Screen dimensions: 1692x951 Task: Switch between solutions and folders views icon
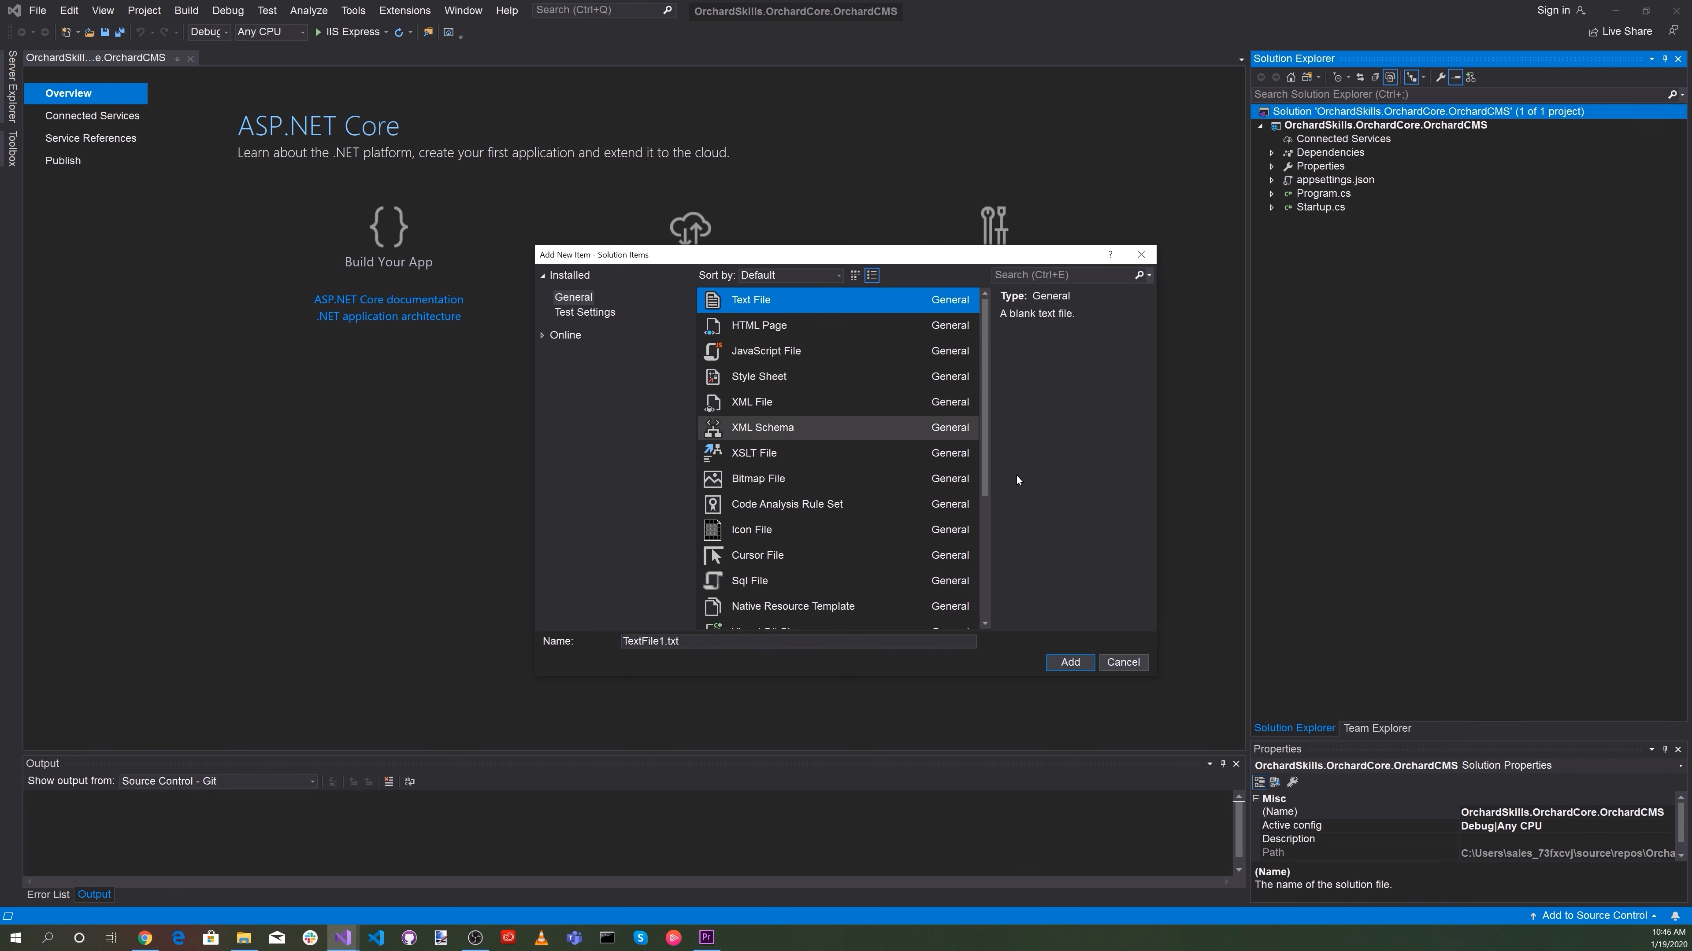tap(1307, 77)
